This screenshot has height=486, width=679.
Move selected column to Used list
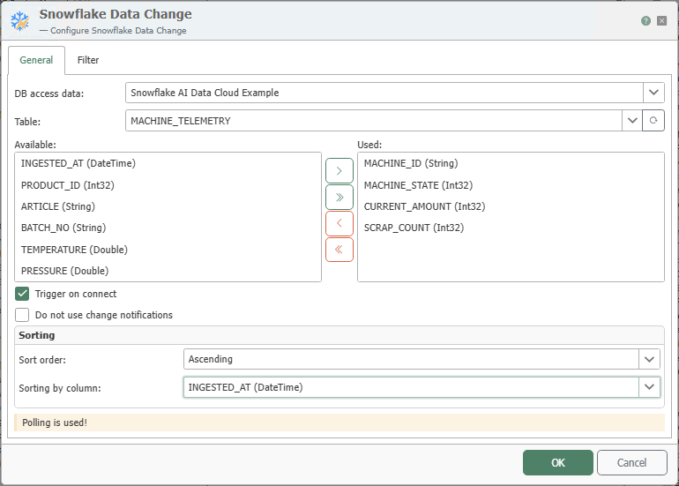[x=339, y=170]
